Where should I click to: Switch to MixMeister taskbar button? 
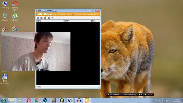(x=87, y=100)
